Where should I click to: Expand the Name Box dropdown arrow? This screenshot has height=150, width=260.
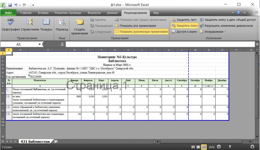[40, 44]
